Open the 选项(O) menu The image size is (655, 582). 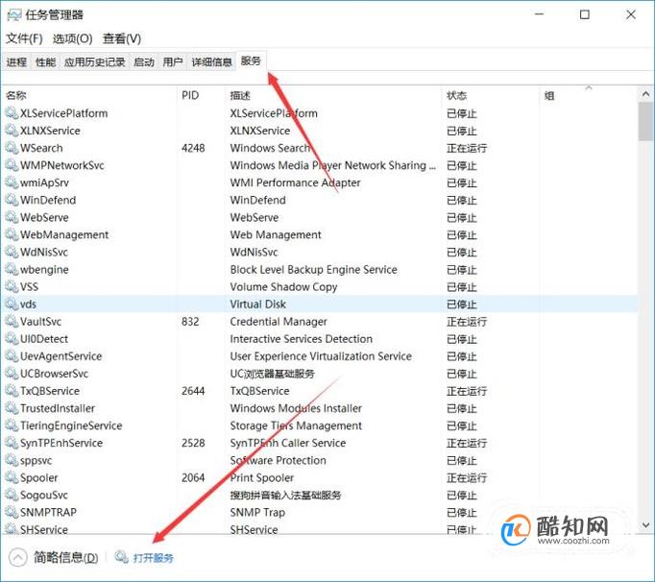pyautogui.click(x=73, y=38)
